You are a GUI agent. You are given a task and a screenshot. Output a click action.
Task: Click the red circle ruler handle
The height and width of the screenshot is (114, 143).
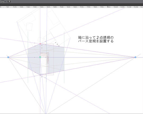coord(40,44)
